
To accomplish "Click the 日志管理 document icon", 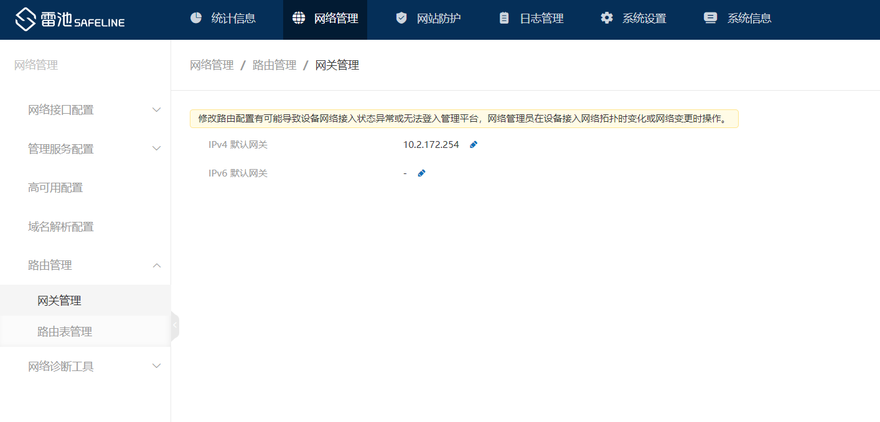I will point(504,18).
